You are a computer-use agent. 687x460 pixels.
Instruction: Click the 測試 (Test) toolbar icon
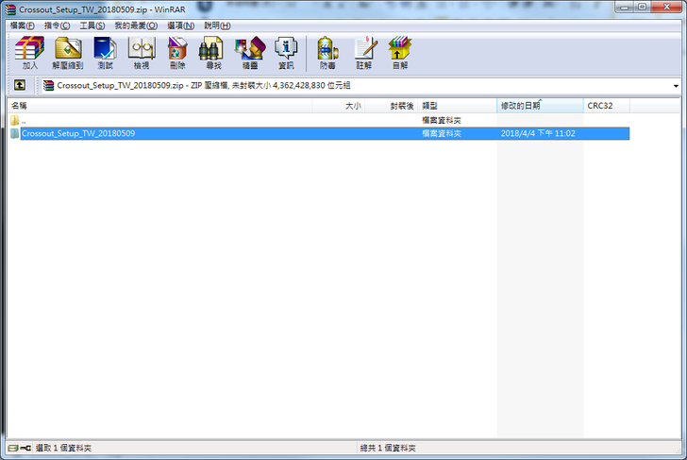pos(105,53)
